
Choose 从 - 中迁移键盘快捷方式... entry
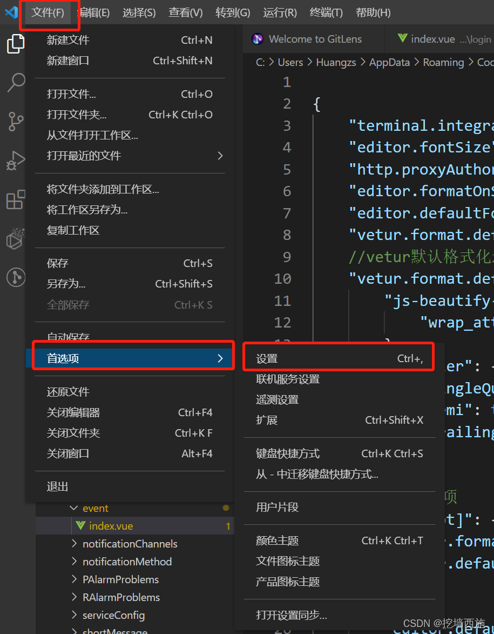[339, 474]
